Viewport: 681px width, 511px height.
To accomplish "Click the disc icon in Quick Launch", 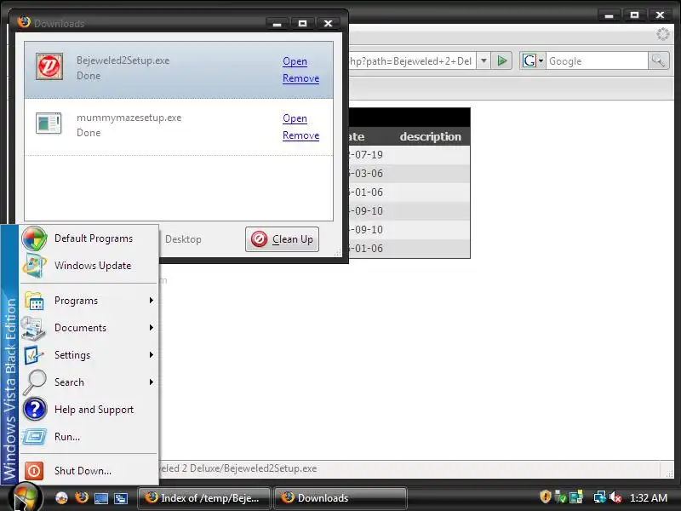I will click(61, 498).
